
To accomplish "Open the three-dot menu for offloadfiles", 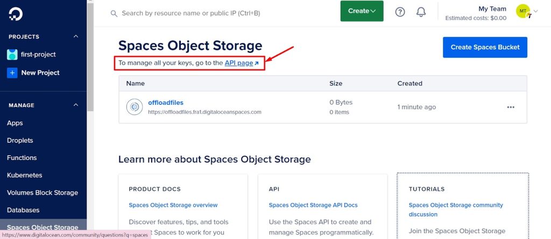I will [x=511, y=107].
